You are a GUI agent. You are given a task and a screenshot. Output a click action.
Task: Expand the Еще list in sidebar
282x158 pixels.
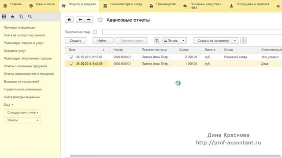click(8, 105)
